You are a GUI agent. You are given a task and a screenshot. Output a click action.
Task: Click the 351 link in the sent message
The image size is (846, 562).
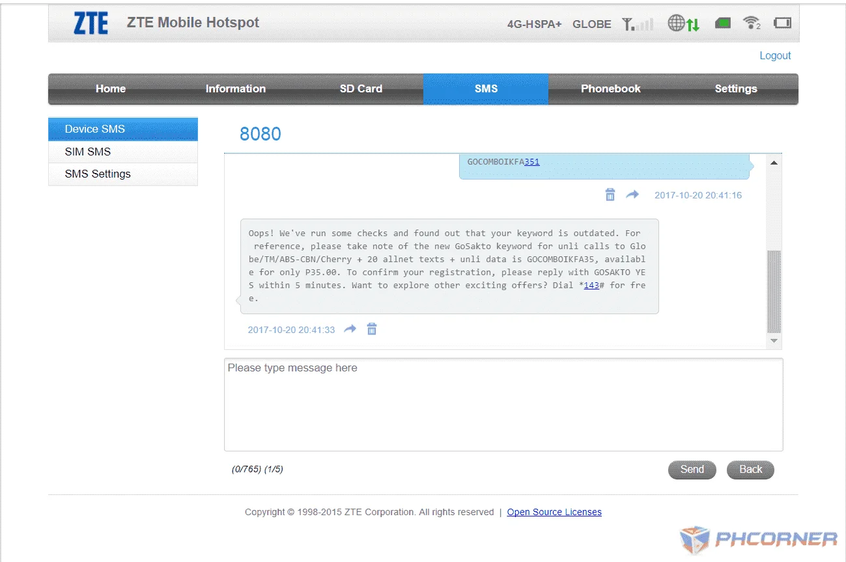532,162
